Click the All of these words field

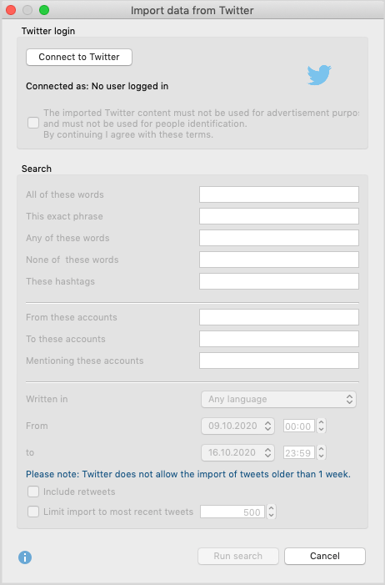click(x=279, y=194)
